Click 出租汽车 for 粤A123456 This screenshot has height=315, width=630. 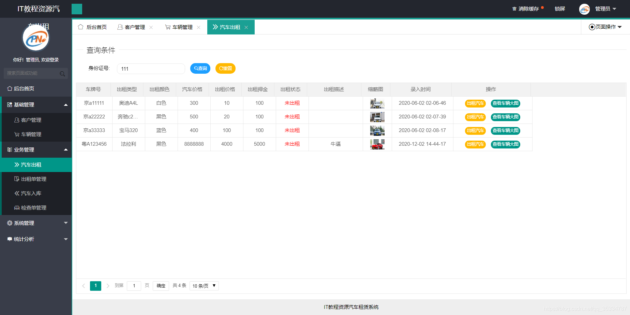(x=475, y=144)
